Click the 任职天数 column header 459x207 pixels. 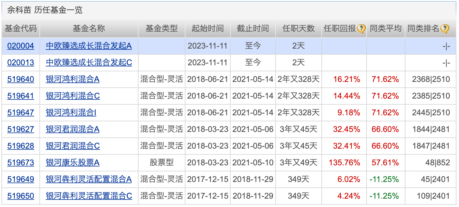(298, 28)
